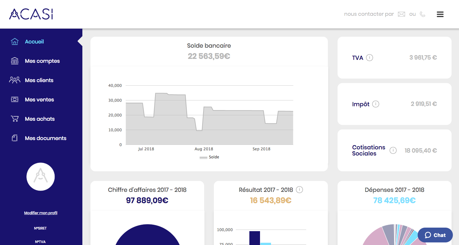459x245 pixels.
Task: Open Mes achats section
Action: click(40, 119)
